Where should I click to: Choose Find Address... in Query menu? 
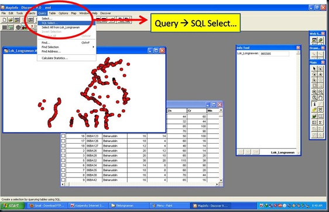pyautogui.click(x=67, y=51)
